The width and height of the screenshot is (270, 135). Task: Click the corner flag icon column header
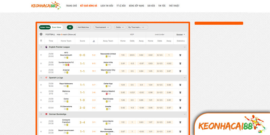click(x=93, y=41)
